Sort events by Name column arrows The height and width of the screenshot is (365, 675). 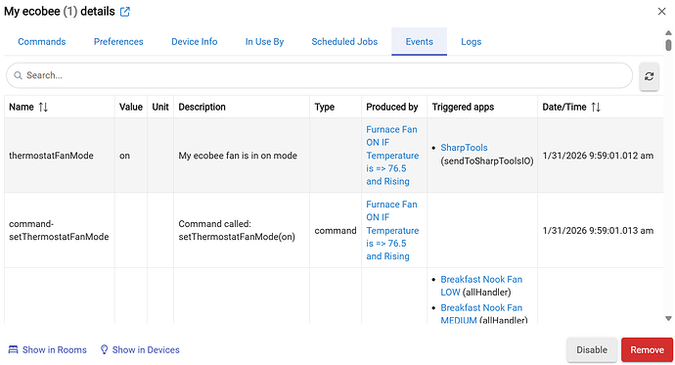(x=43, y=107)
